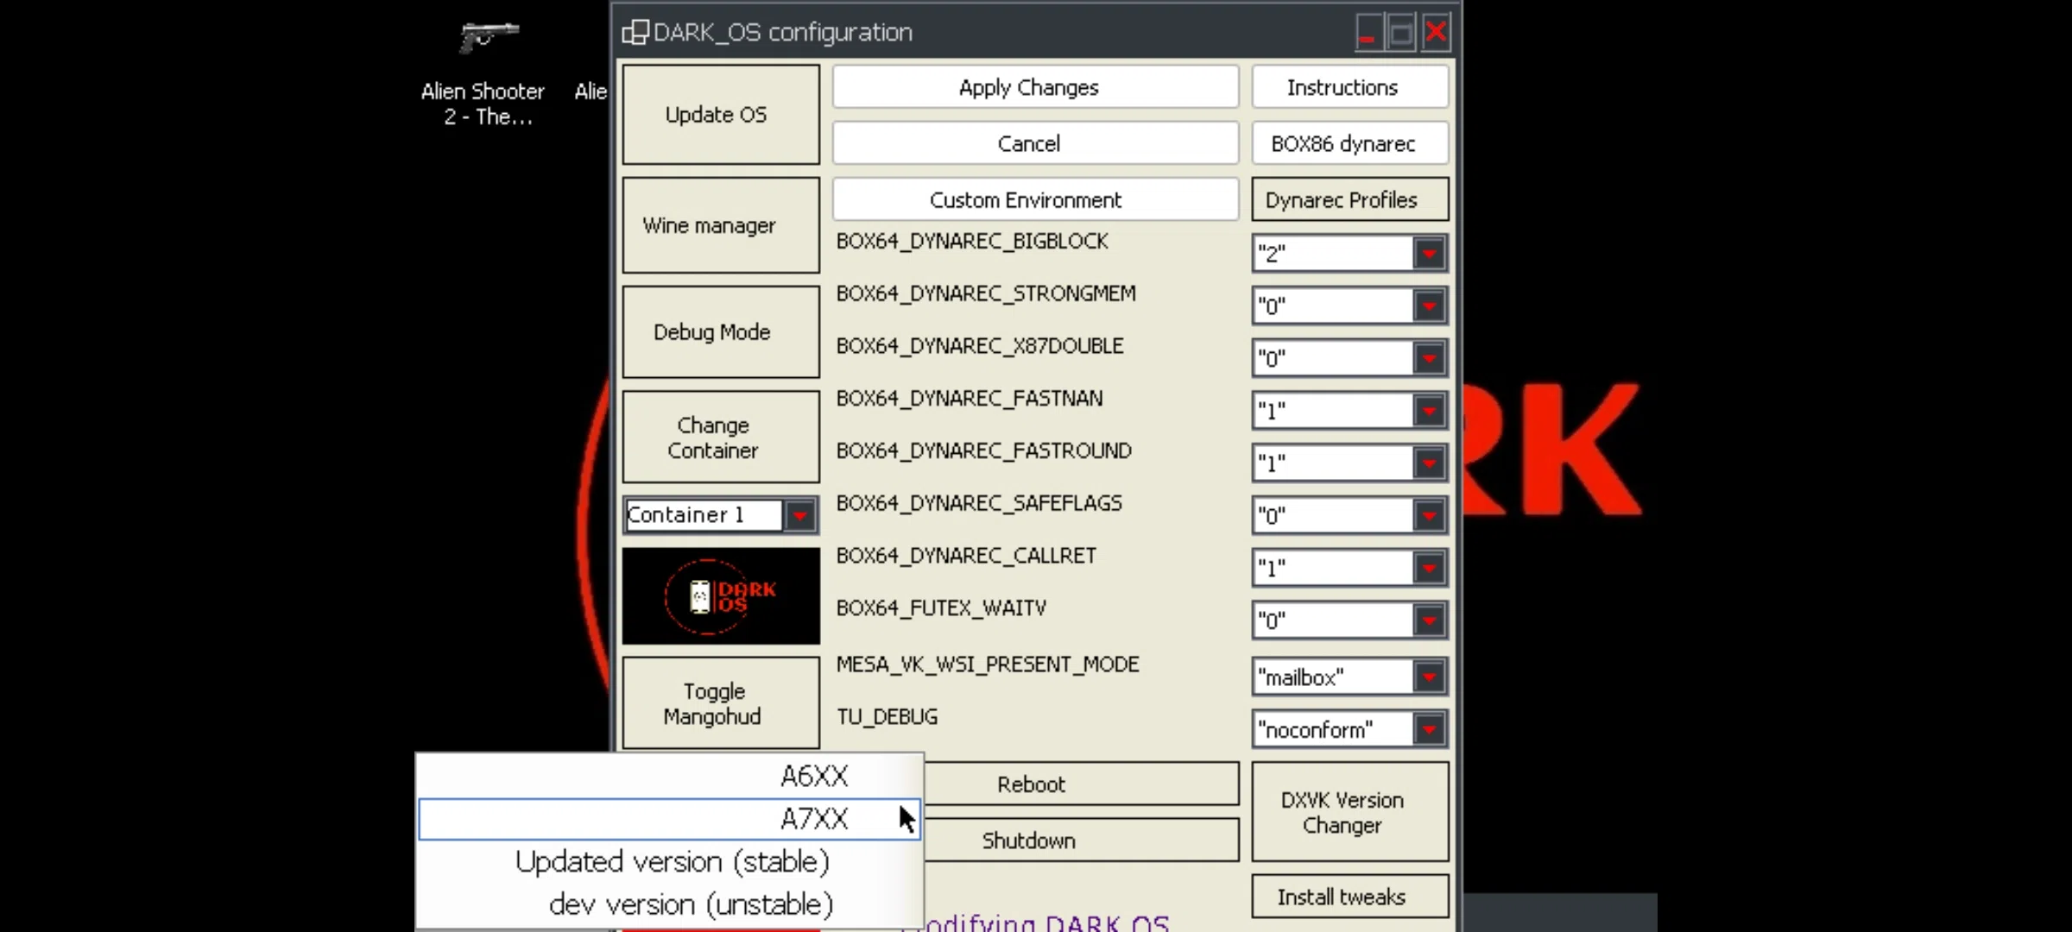
Task: Open BOX64_DYNAREC_FASTNAN value dropdown
Action: (1430, 411)
